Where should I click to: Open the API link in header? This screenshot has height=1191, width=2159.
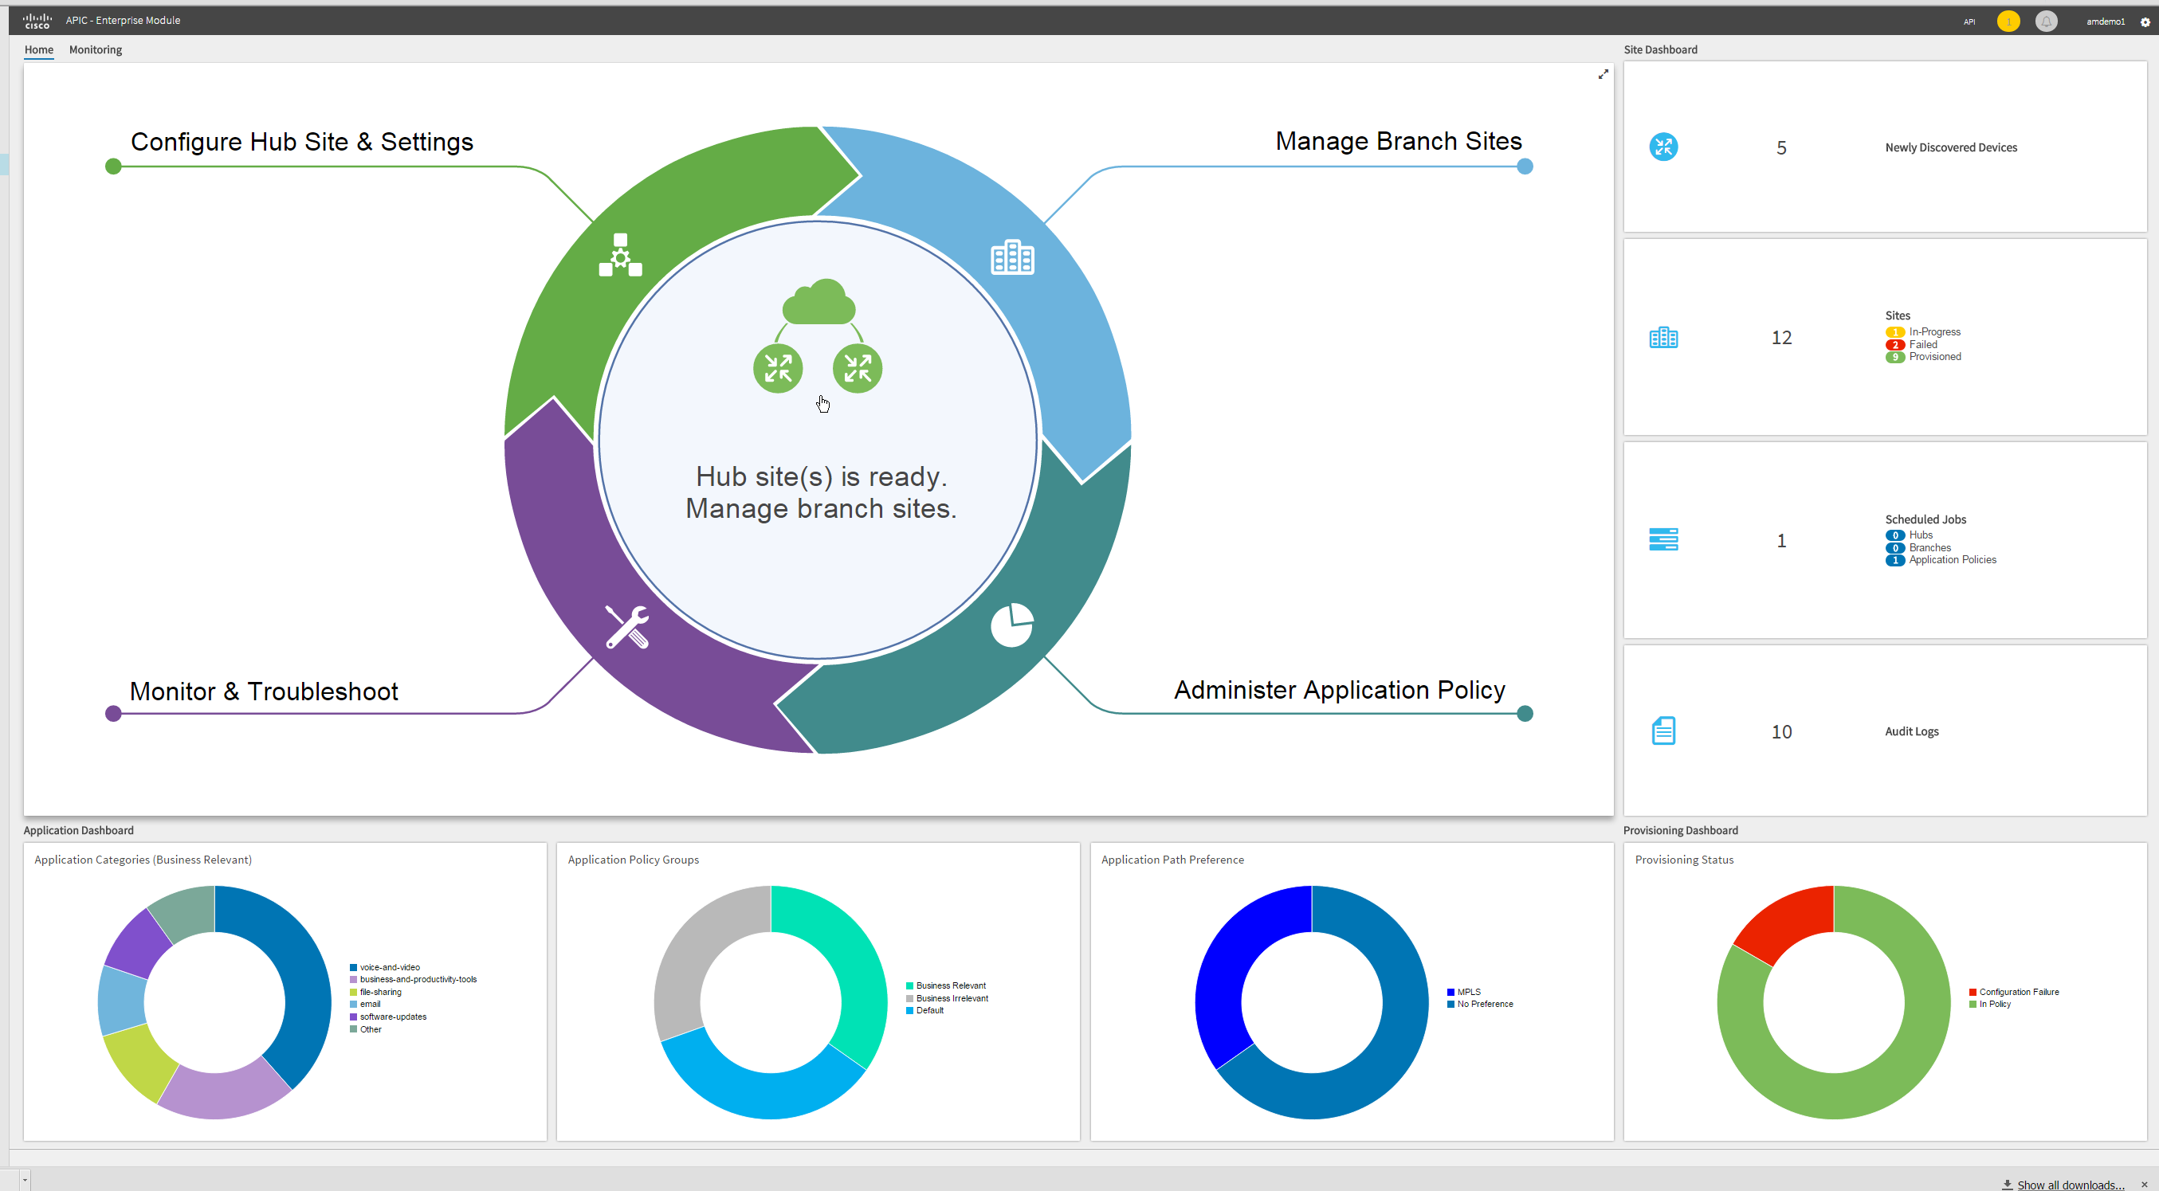pyautogui.click(x=1969, y=22)
